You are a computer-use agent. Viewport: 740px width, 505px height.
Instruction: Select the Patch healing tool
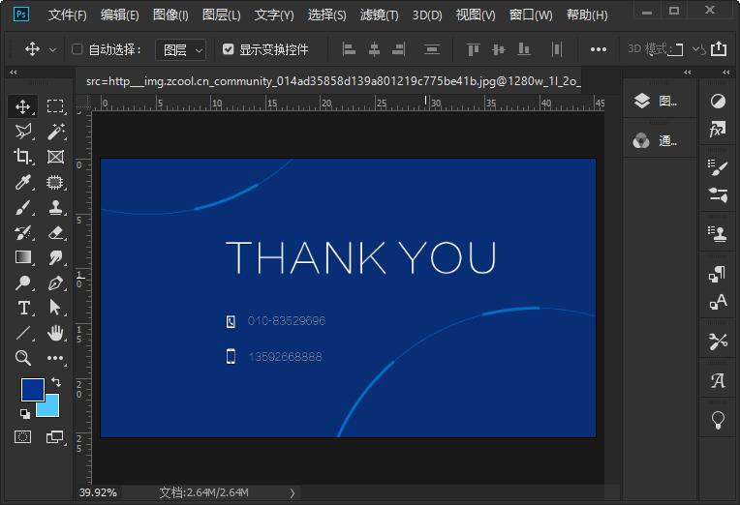point(55,182)
